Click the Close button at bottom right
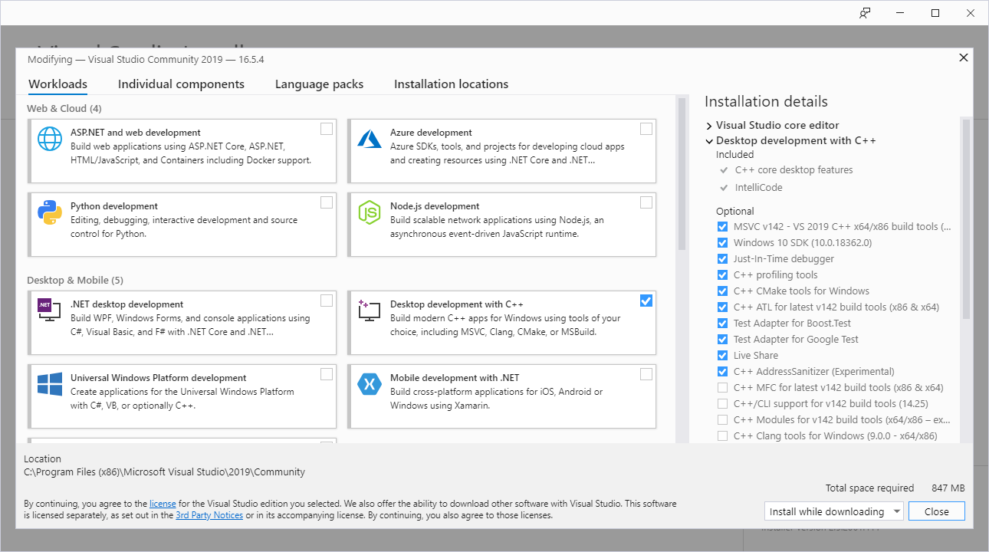This screenshot has height=552, width=989. point(936,511)
